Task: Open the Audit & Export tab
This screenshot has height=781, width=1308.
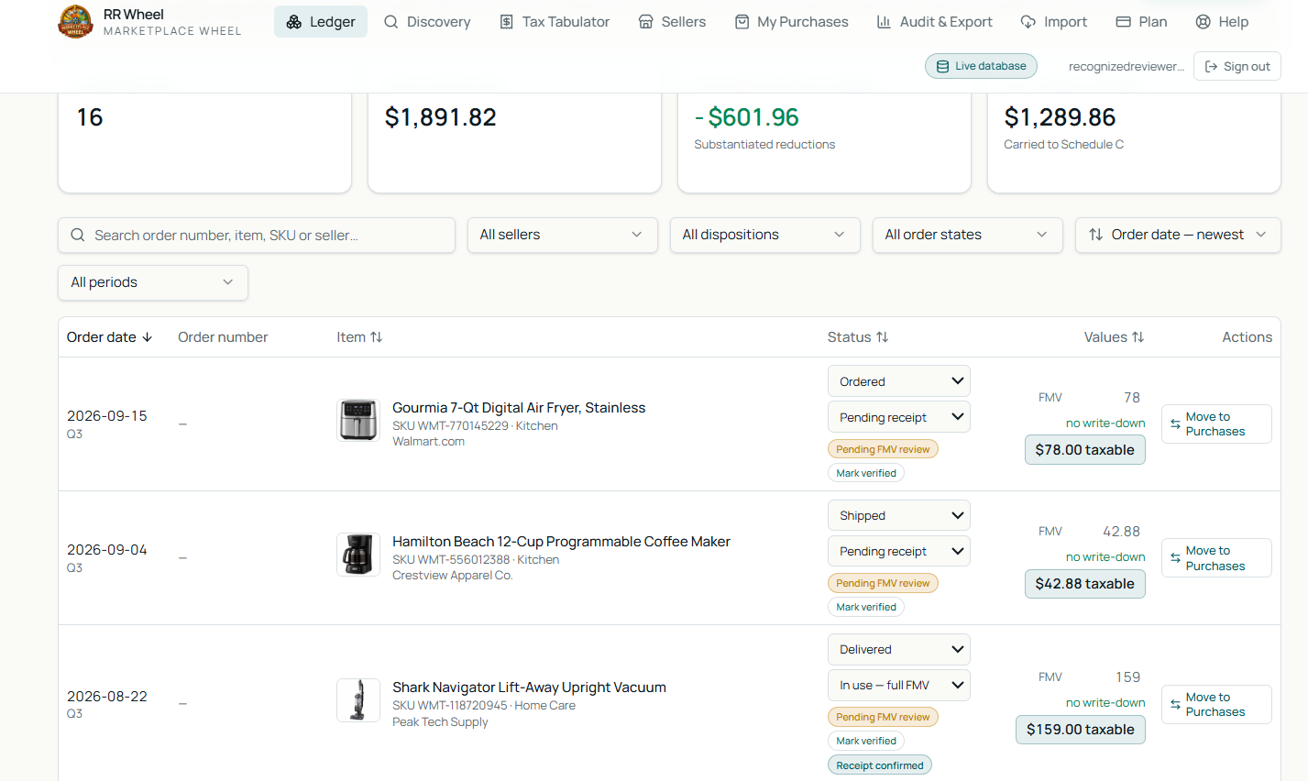Action: point(934,22)
